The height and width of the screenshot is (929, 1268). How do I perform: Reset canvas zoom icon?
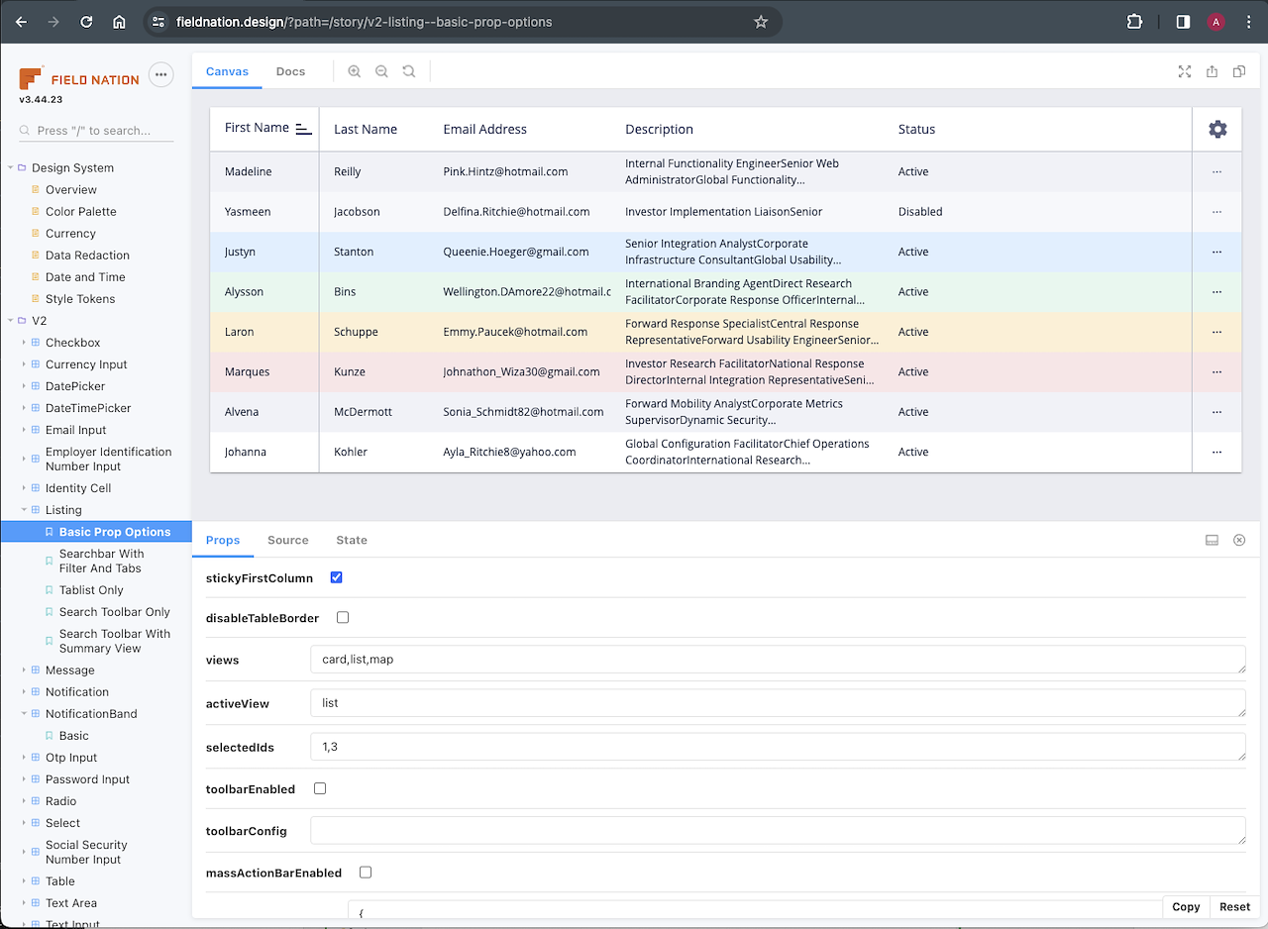coord(409,71)
